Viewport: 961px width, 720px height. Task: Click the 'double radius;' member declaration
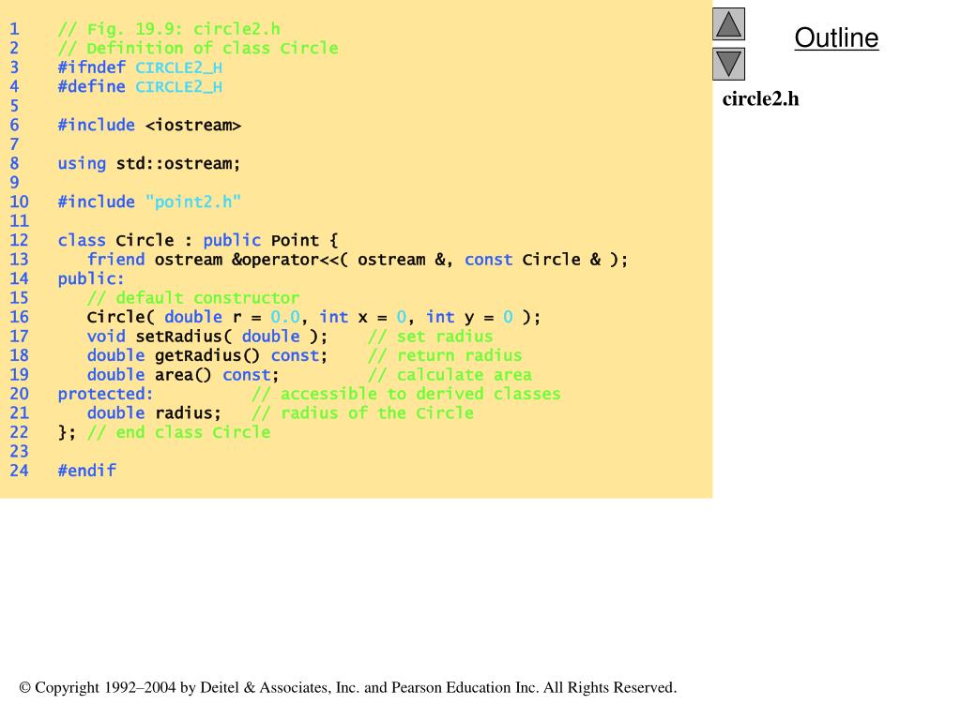pos(154,413)
